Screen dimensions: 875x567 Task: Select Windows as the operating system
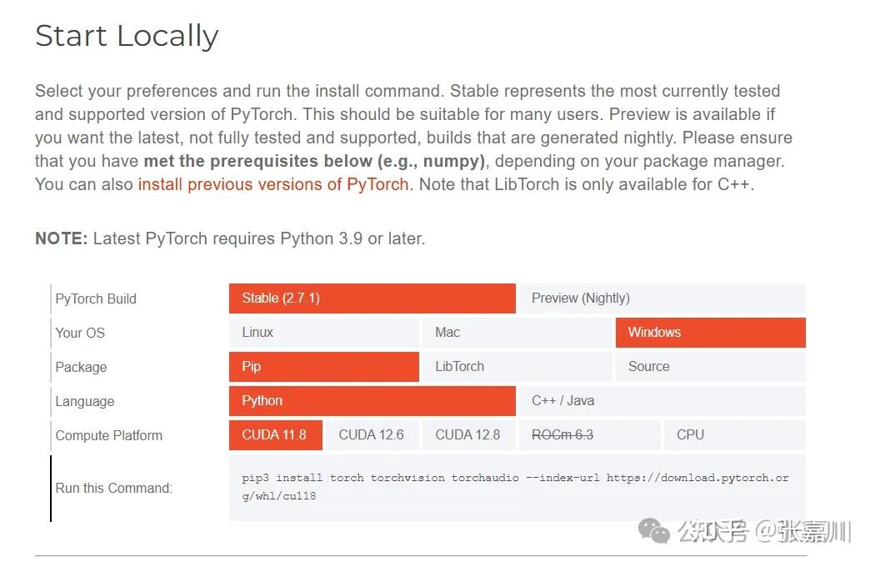pyautogui.click(x=710, y=332)
